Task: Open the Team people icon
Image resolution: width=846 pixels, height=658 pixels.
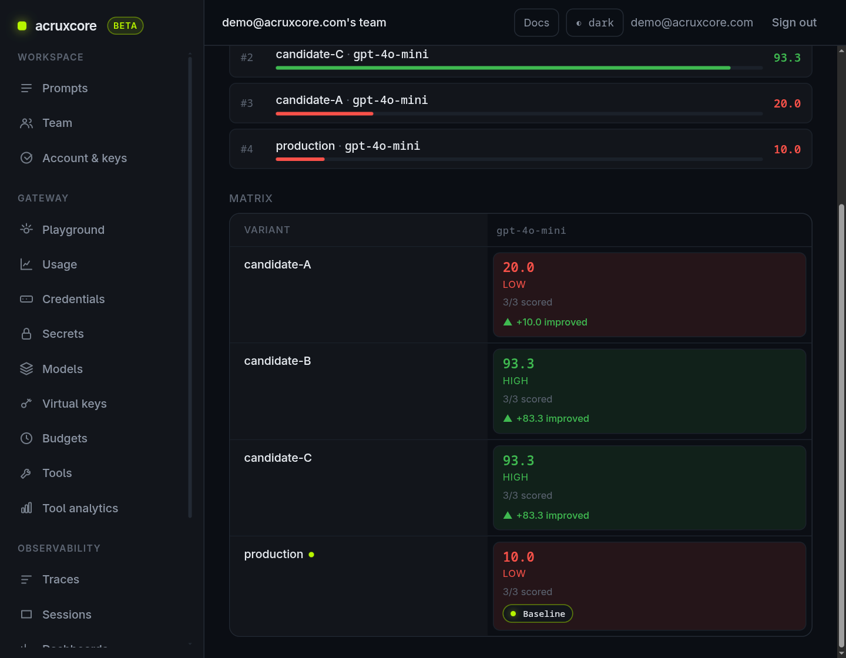Action: pyautogui.click(x=26, y=123)
